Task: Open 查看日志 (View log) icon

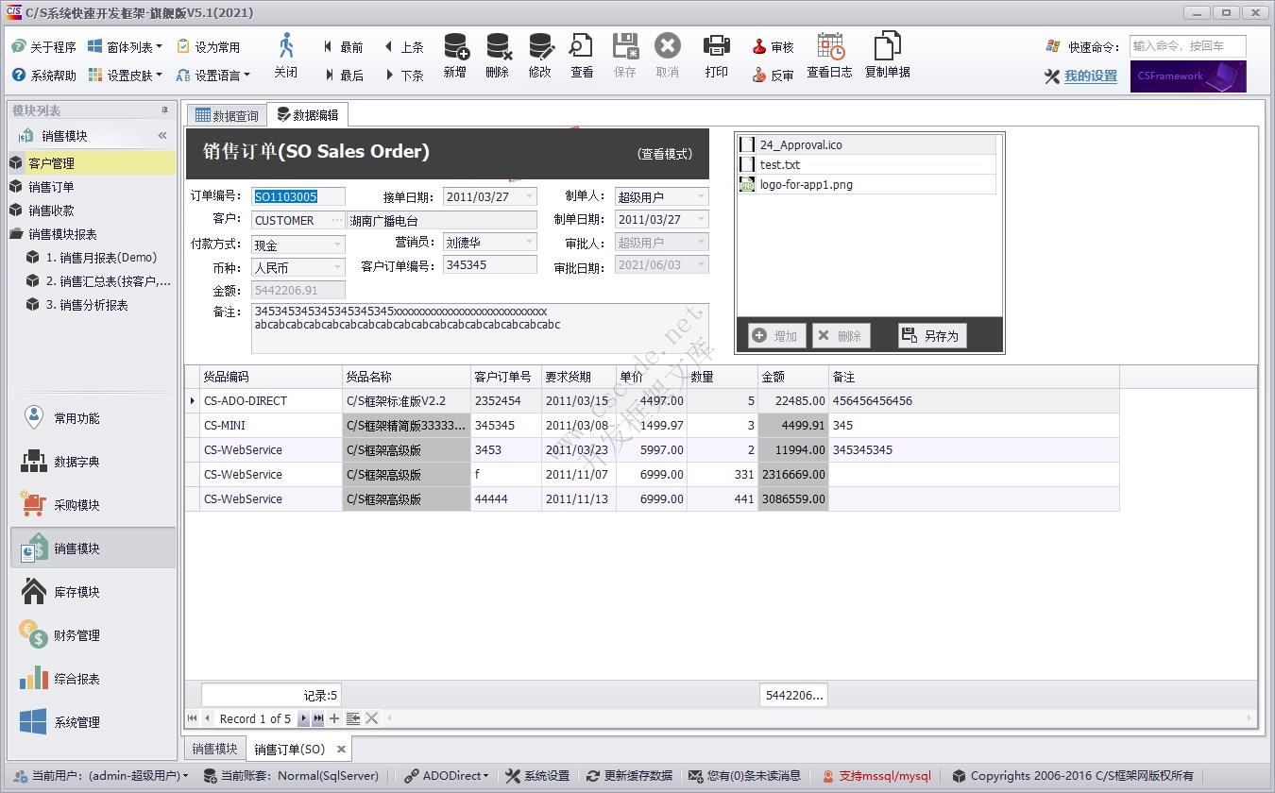Action: click(830, 47)
